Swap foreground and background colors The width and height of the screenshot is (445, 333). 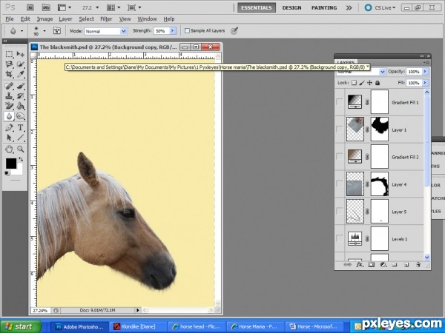click(x=21, y=159)
